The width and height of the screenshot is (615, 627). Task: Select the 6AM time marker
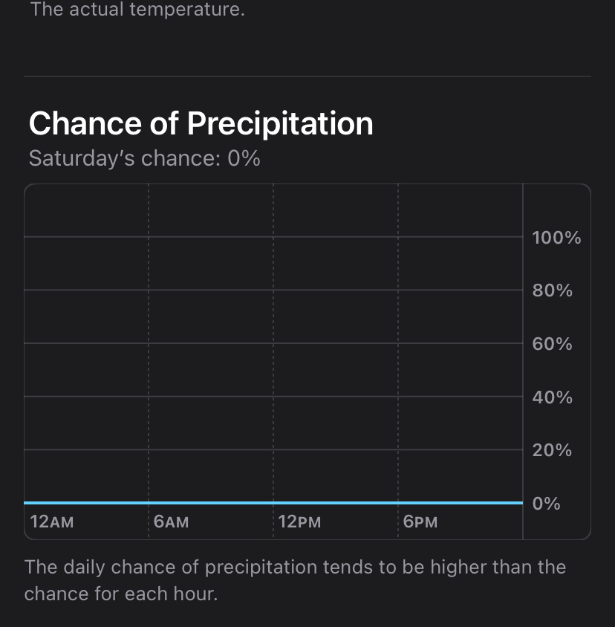(x=171, y=522)
